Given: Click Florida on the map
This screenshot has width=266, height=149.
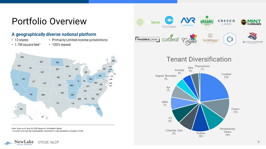Looking at the screenshot, I should (99, 109).
